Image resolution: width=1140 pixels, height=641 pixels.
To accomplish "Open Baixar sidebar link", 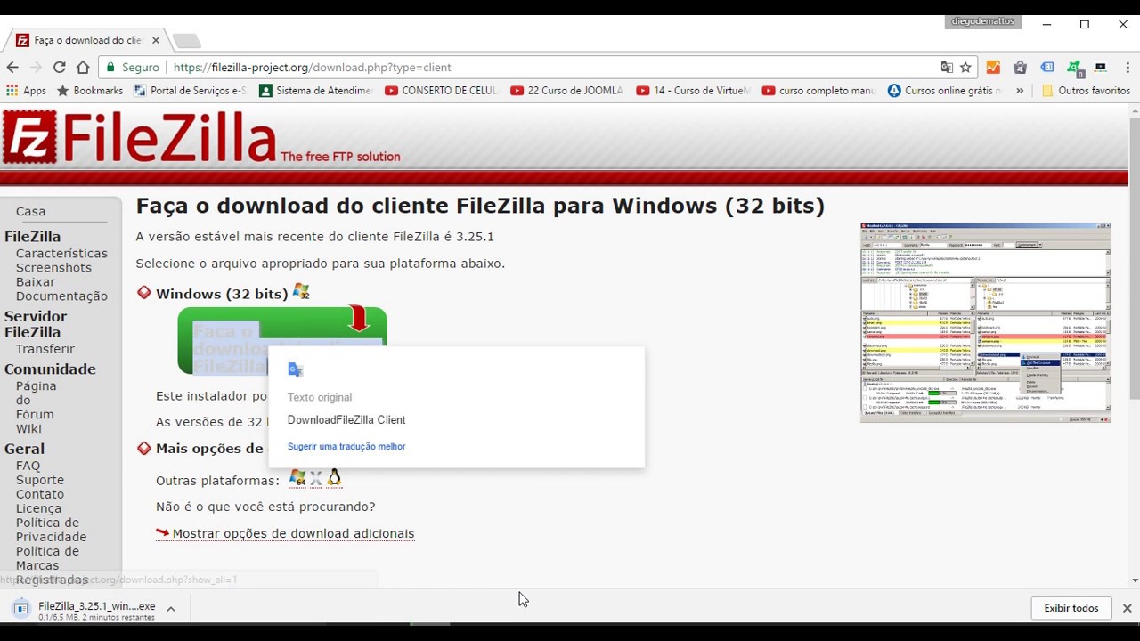I will click(36, 281).
